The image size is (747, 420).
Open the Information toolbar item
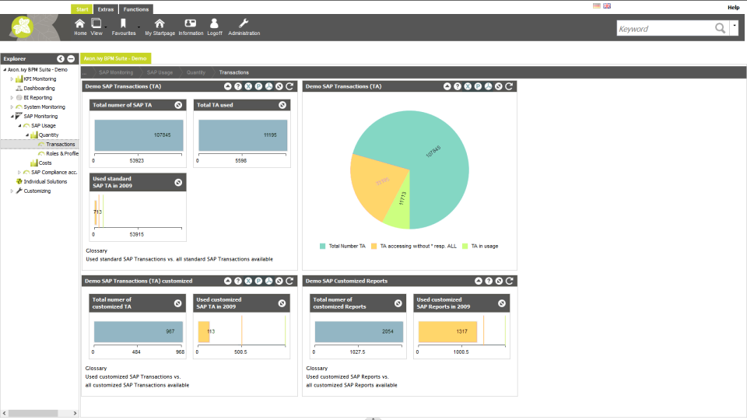click(x=191, y=27)
